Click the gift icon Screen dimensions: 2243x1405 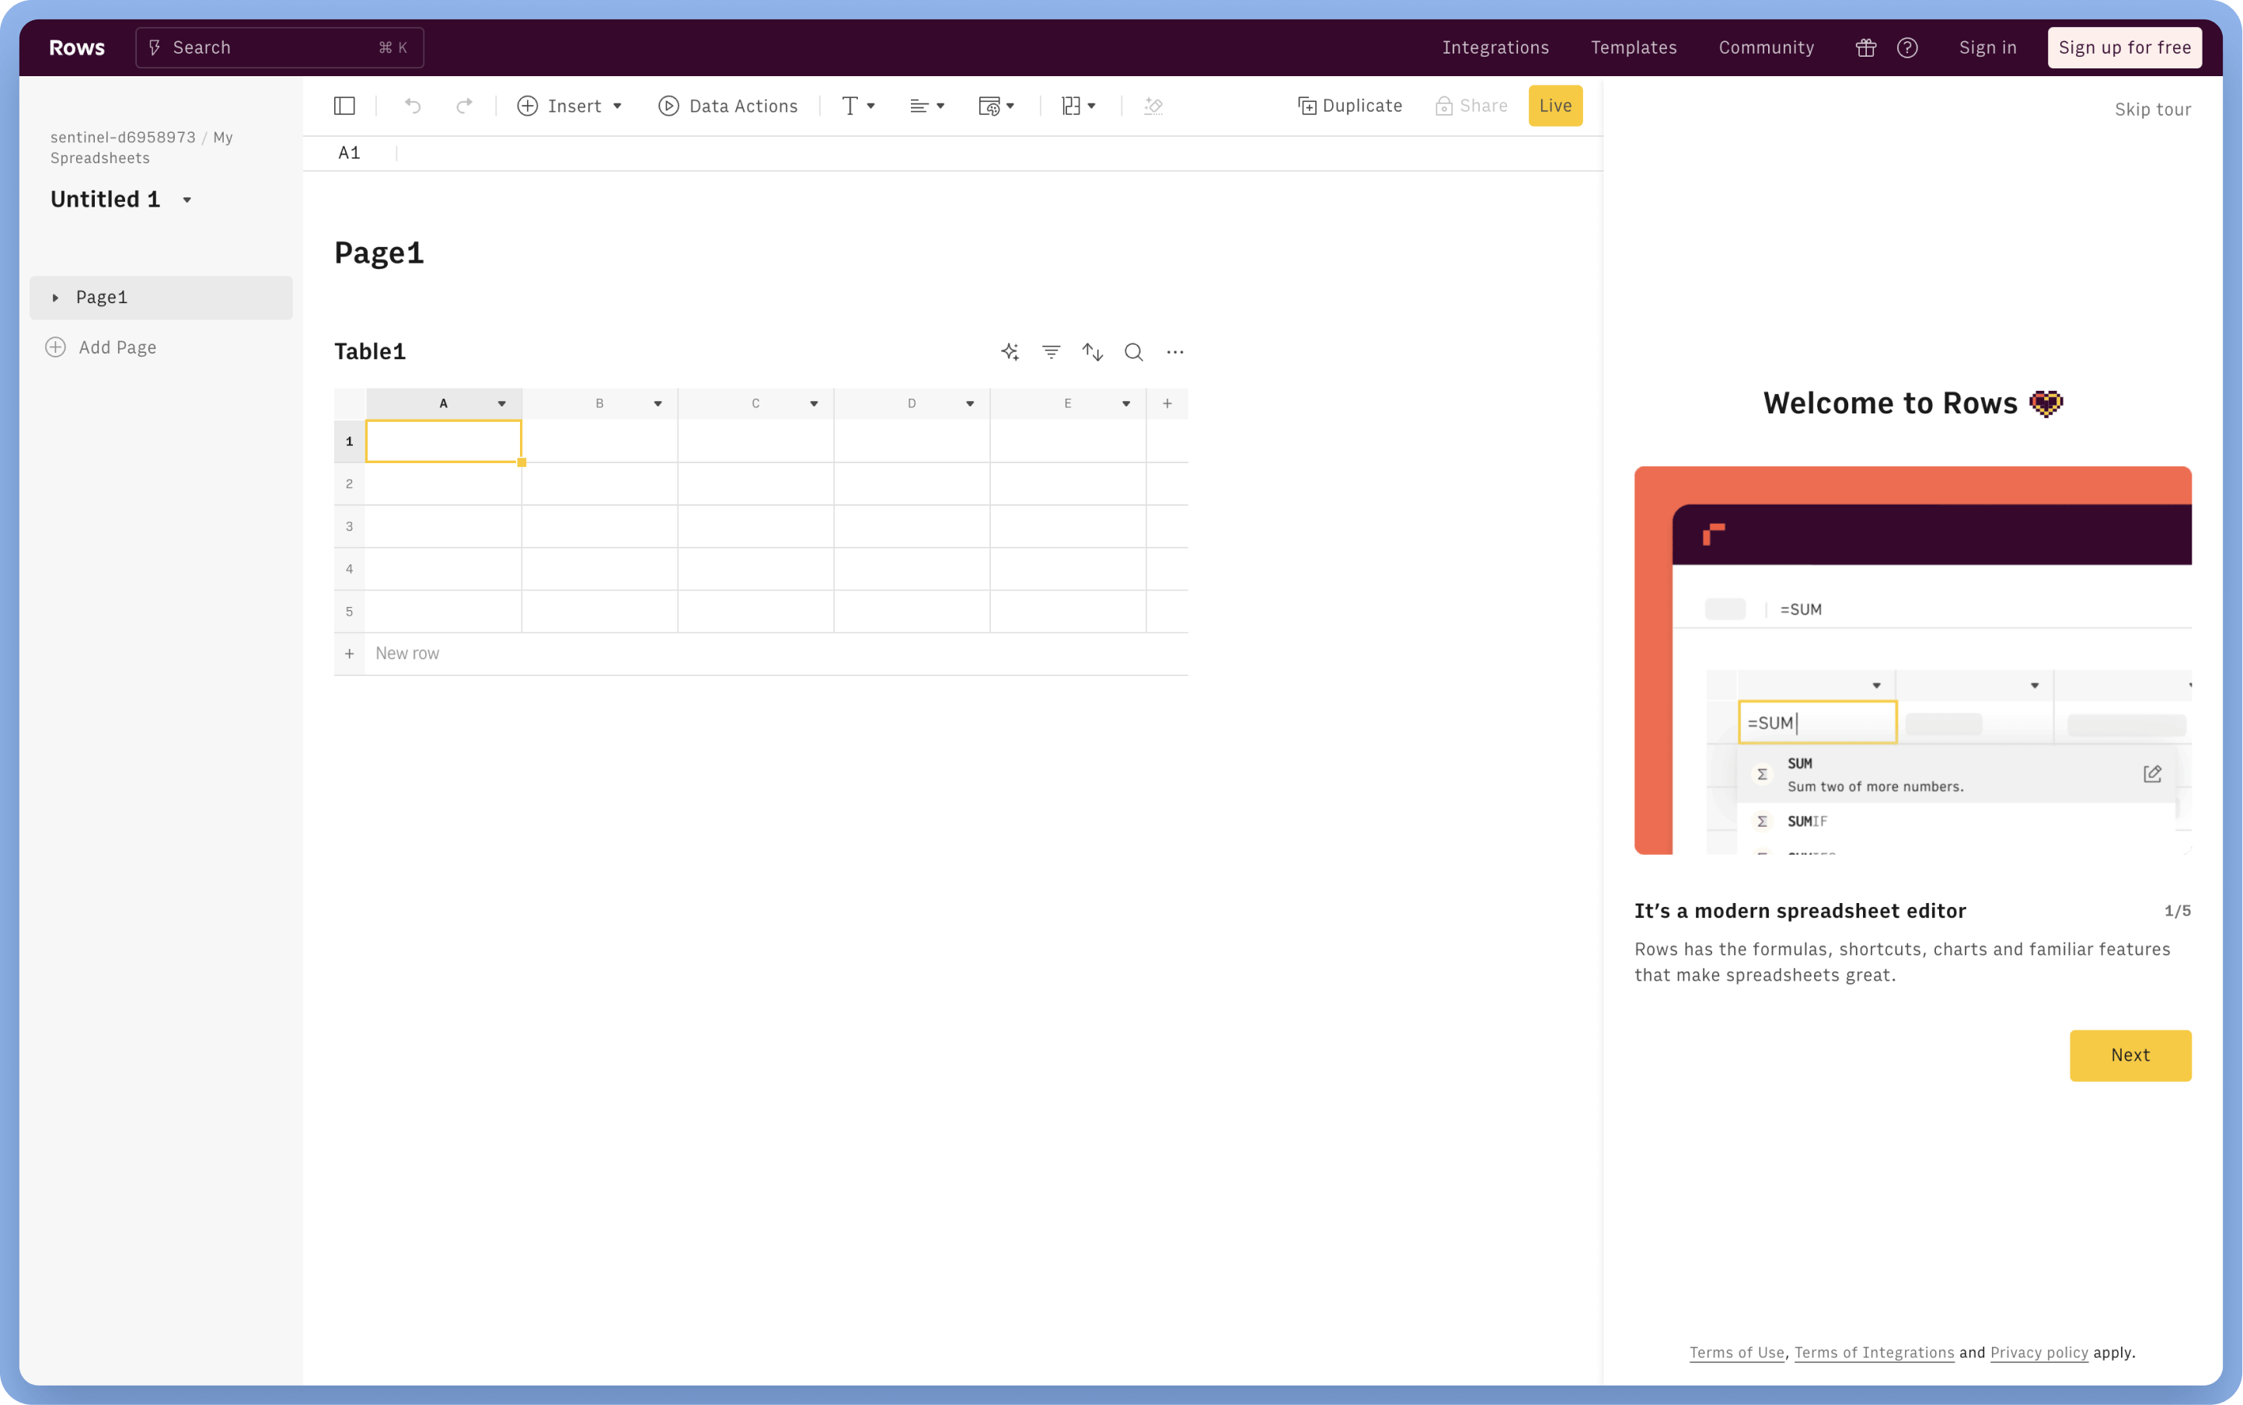tap(1866, 47)
